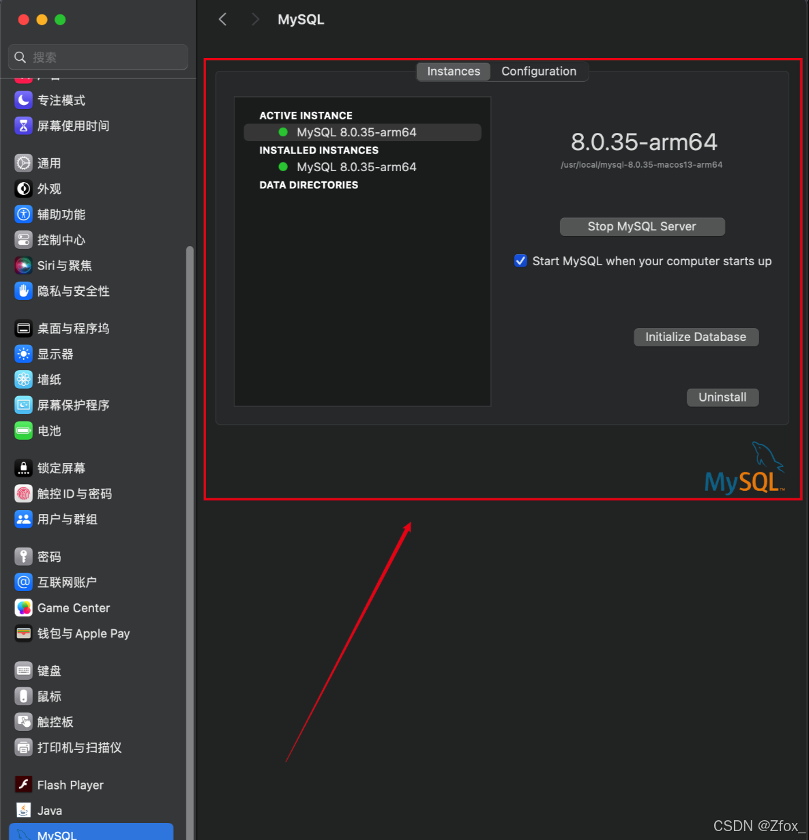This screenshot has width=809, height=840.
Task: Open Screen Saver (屏幕保护程序) icon
Action: [x=24, y=405]
